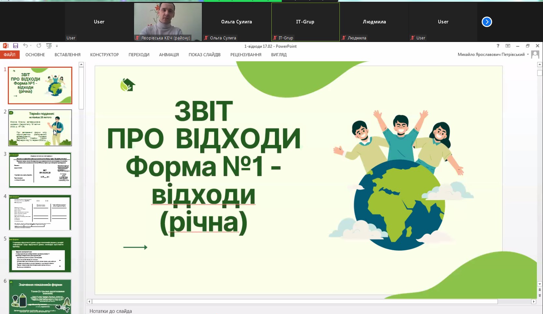
Task: Select slide 4 thumbnail in the slide panel
Action: point(40,212)
